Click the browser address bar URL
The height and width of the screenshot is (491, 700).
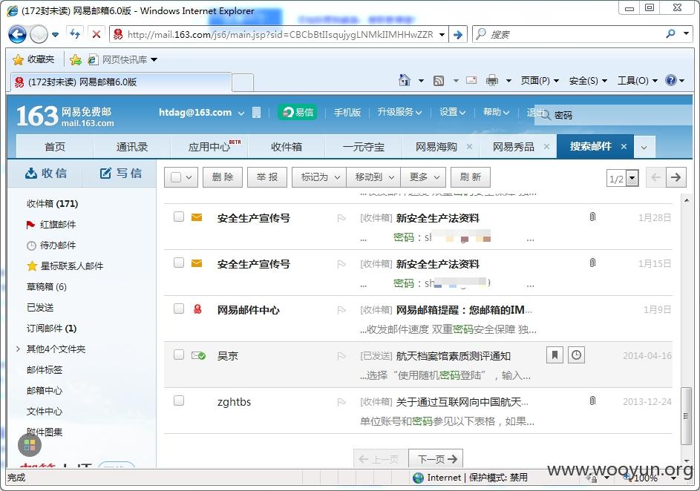[x=279, y=34]
